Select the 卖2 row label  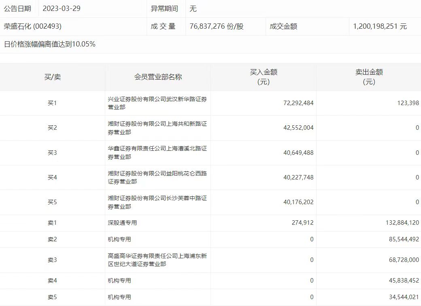click(52, 239)
